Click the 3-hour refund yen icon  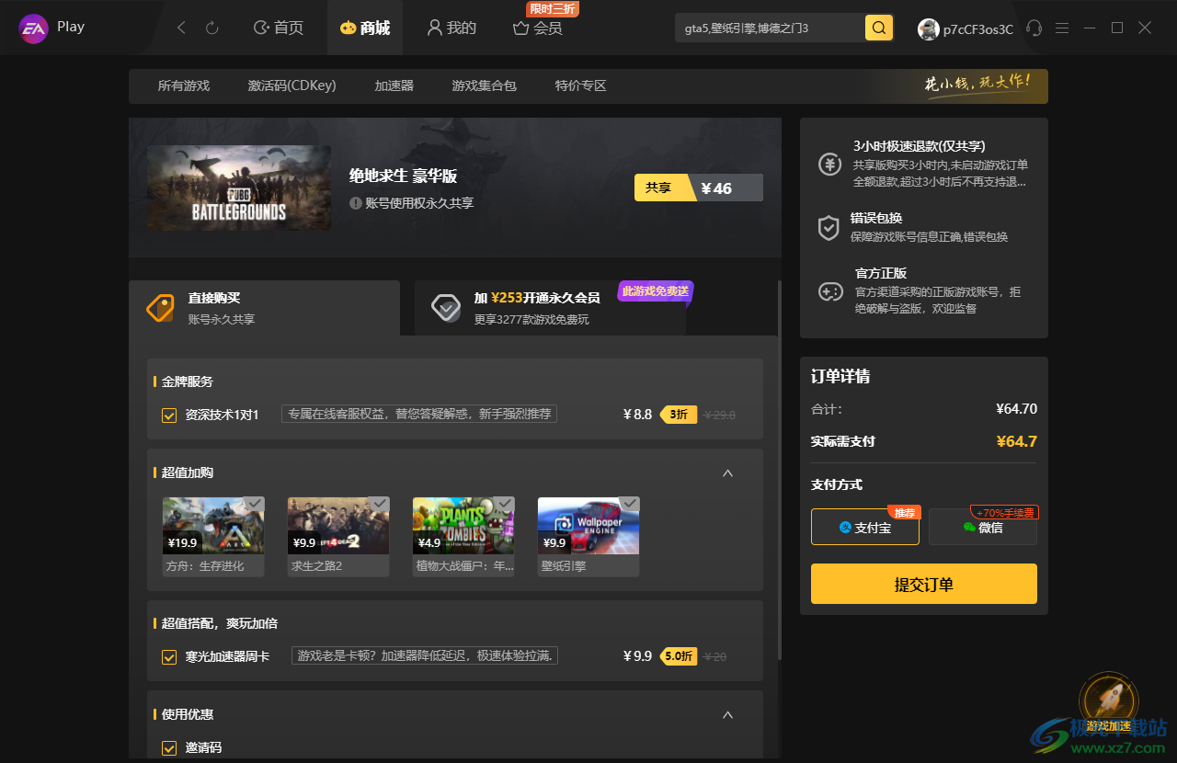click(x=829, y=165)
